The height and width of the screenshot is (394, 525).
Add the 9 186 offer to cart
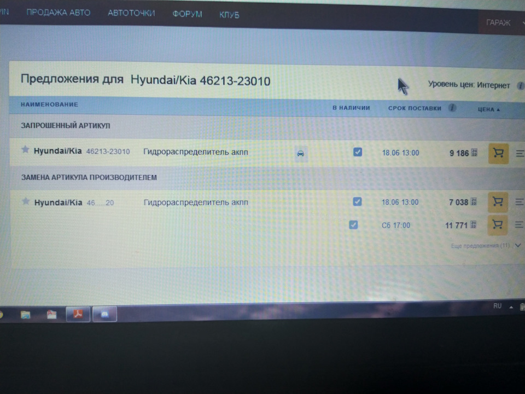(498, 153)
